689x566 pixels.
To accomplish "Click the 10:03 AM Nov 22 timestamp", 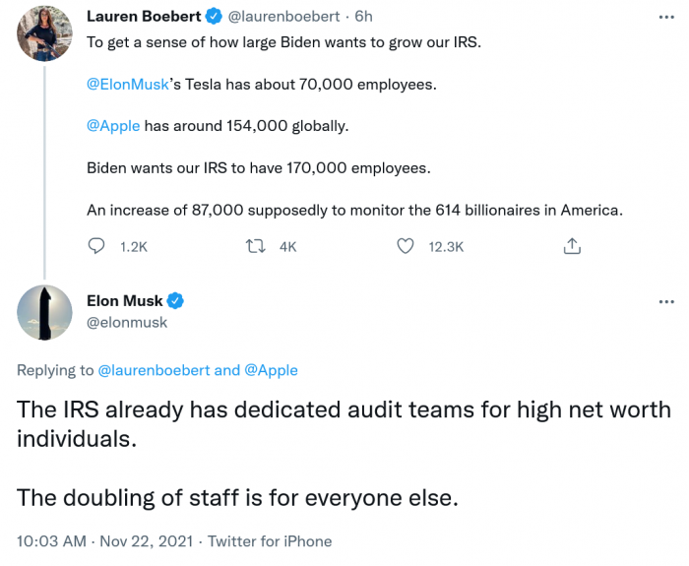I will coord(103,540).
